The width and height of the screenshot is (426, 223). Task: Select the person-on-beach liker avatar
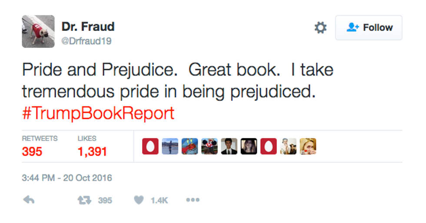(x=170, y=146)
